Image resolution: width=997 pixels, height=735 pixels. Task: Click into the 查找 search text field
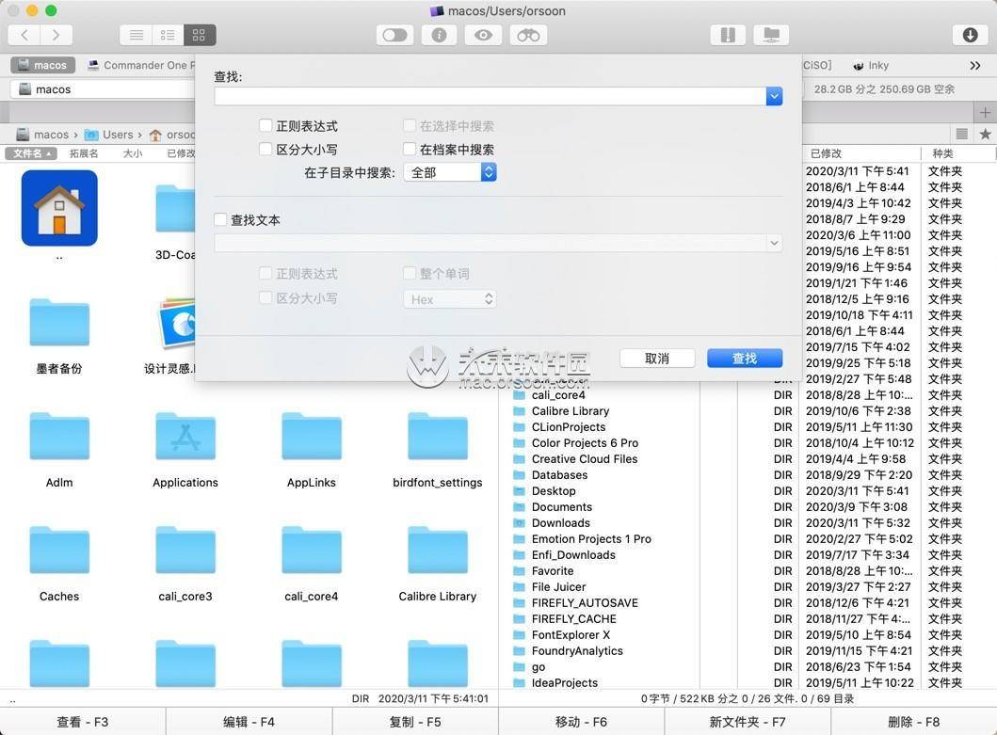click(x=490, y=96)
